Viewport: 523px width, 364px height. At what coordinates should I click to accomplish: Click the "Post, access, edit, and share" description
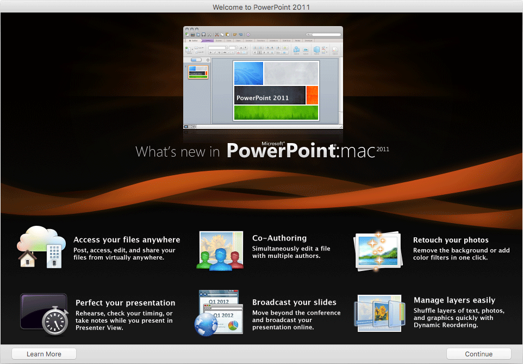[124, 254]
